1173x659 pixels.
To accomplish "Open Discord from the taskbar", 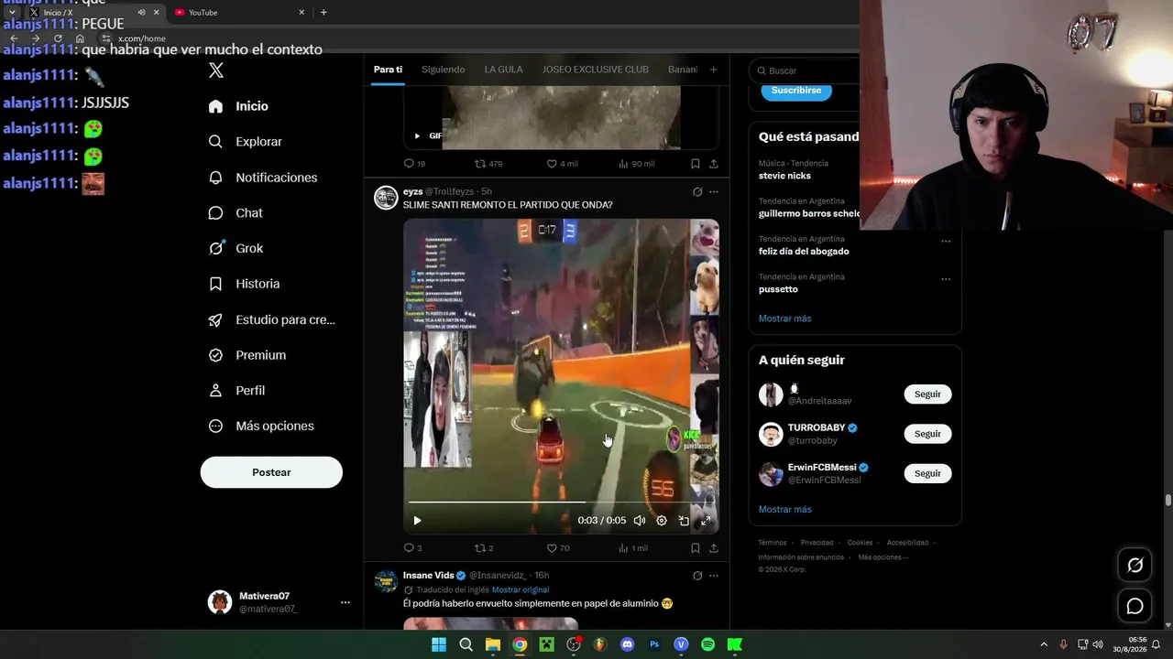I will (x=627, y=644).
